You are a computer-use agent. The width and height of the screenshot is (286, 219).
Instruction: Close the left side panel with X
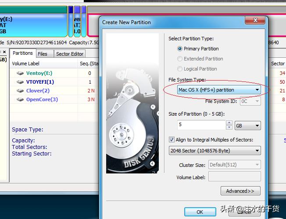coord(4,52)
